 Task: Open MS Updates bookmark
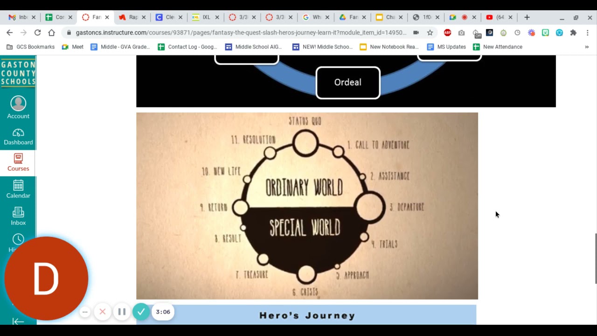[x=446, y=47]
